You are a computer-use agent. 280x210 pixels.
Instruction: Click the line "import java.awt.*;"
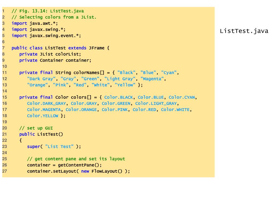coord(35,24)
